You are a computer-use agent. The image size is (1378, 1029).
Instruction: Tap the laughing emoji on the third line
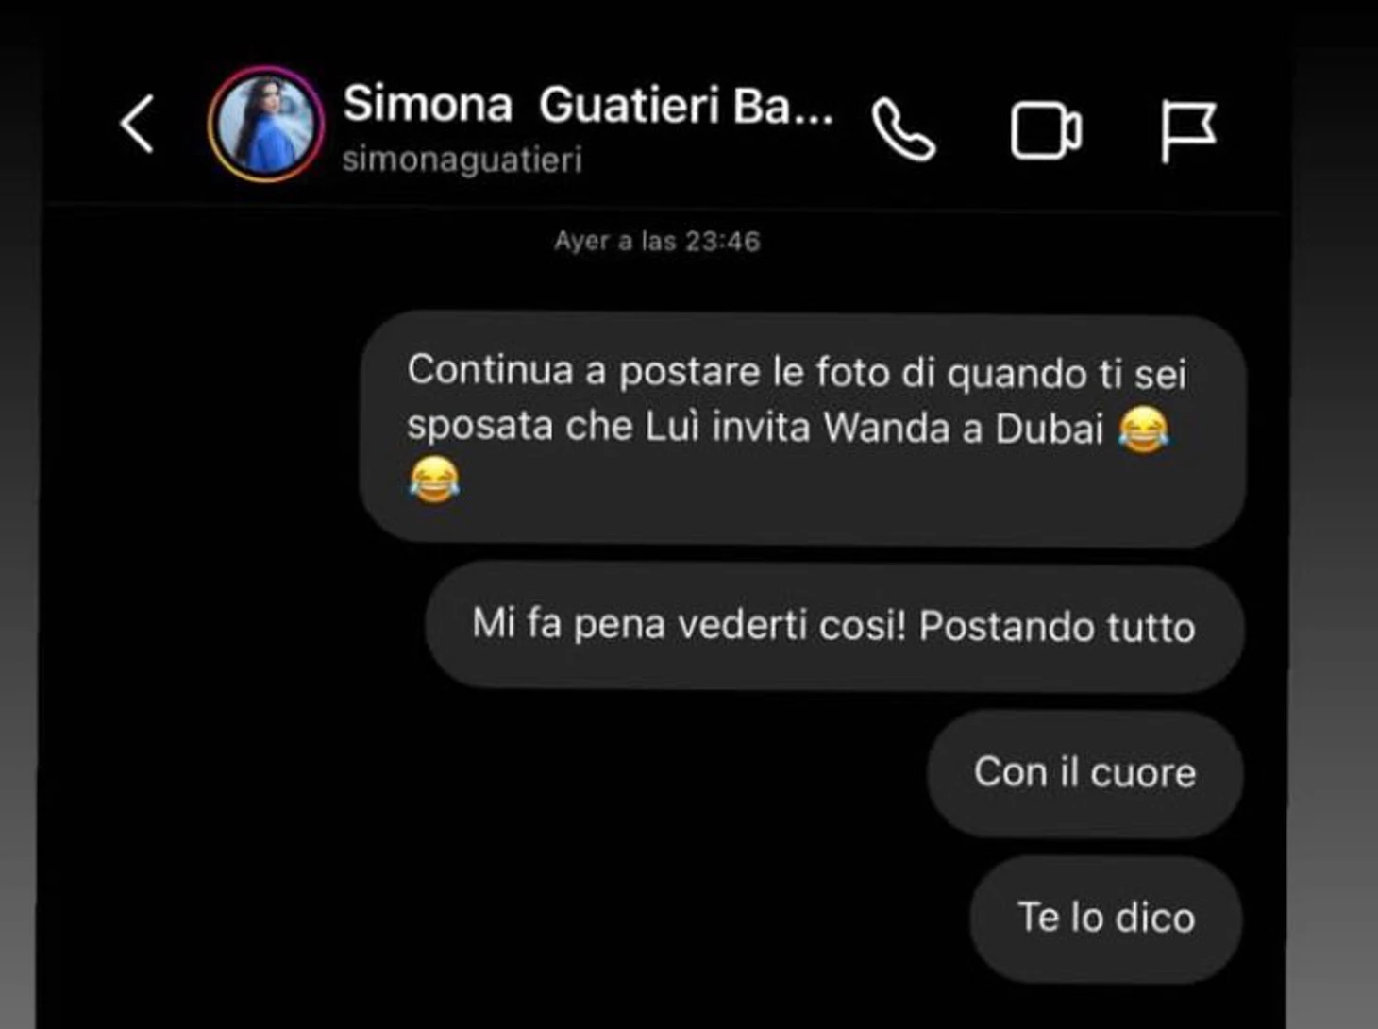434,479
